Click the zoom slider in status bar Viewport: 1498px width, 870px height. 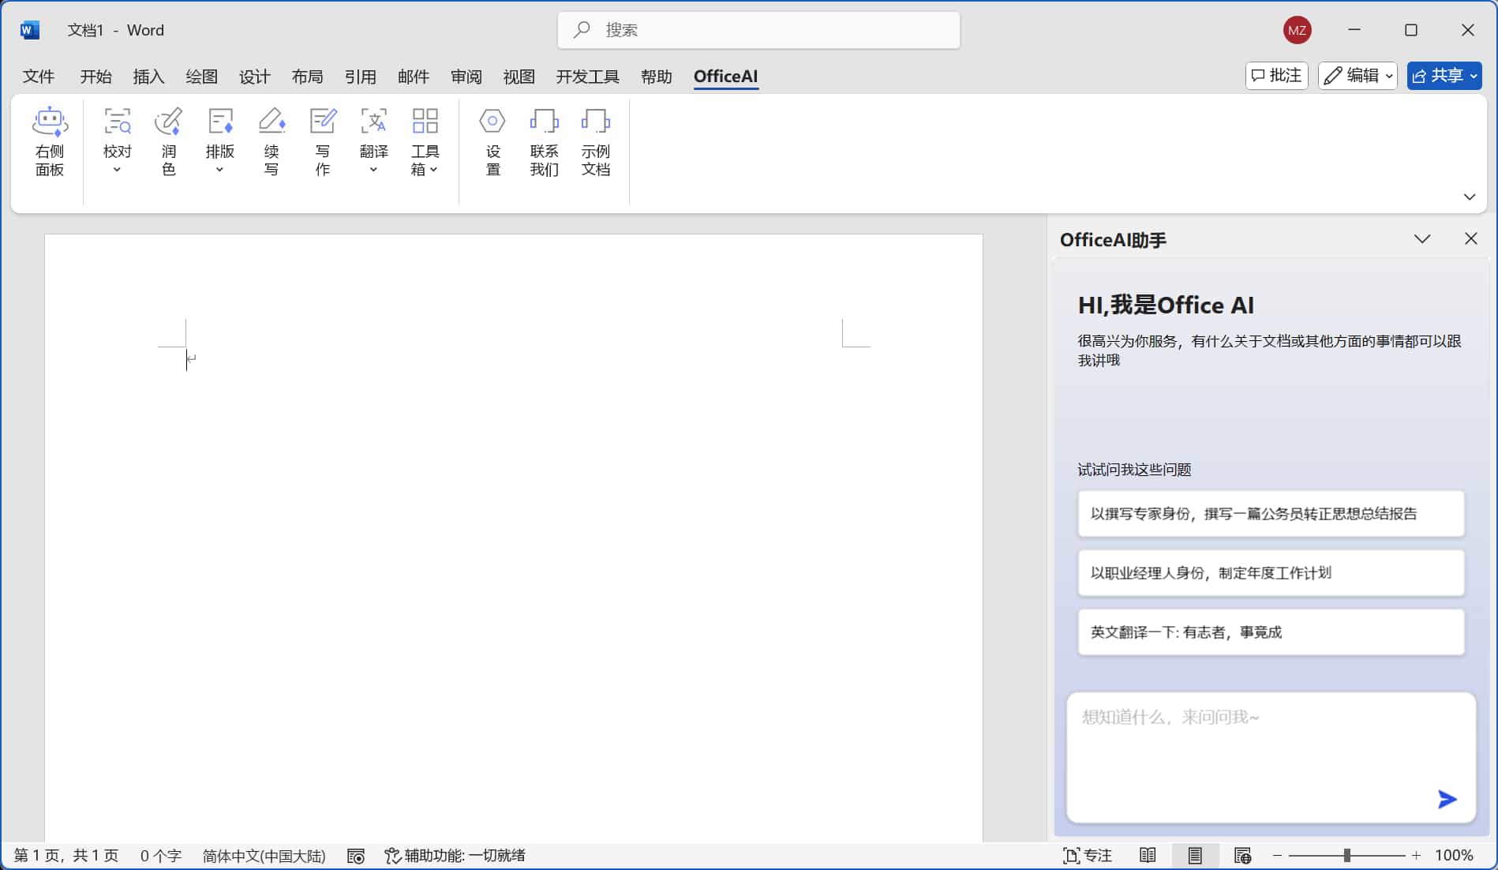(1346, 856)
